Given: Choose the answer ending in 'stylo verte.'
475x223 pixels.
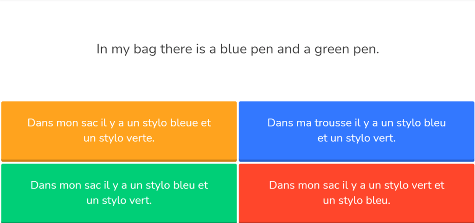Looking at the screenshot, I should (x=119, y=131).
